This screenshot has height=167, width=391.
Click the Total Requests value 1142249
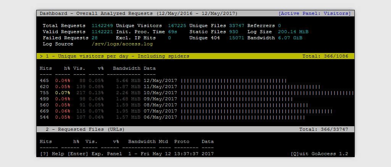click(102, 26)
